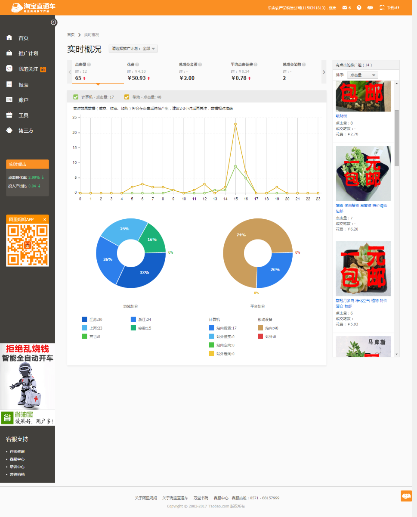Click the 退出 logout link

click(x=333, y=8)
